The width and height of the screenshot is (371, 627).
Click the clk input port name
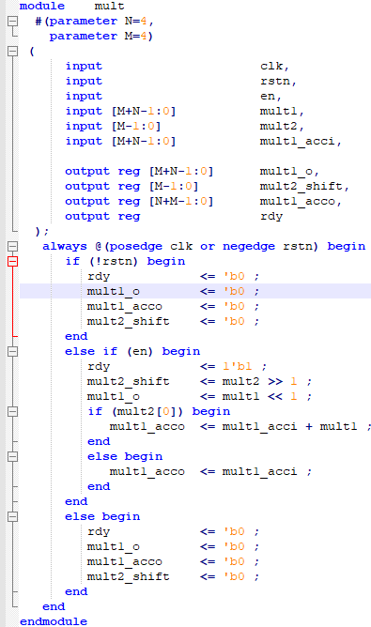[271, 66]
